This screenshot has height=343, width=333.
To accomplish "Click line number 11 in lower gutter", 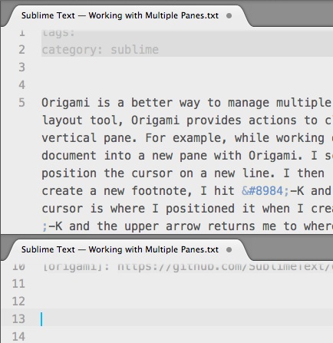I will point(18,284).
